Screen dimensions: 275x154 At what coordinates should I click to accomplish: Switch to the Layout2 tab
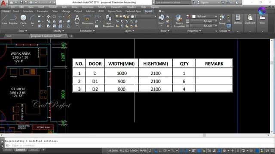34,150
